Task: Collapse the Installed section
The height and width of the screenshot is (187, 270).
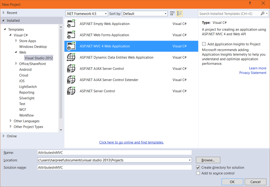Action: 3,21
